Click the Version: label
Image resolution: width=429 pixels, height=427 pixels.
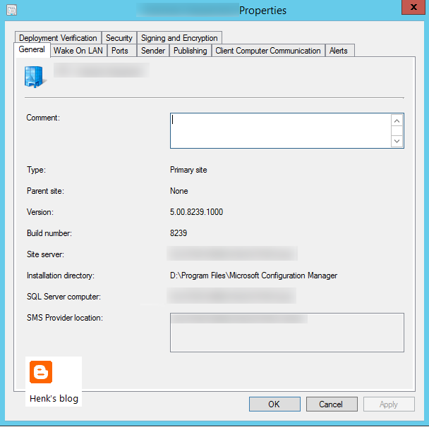(40, 212)
